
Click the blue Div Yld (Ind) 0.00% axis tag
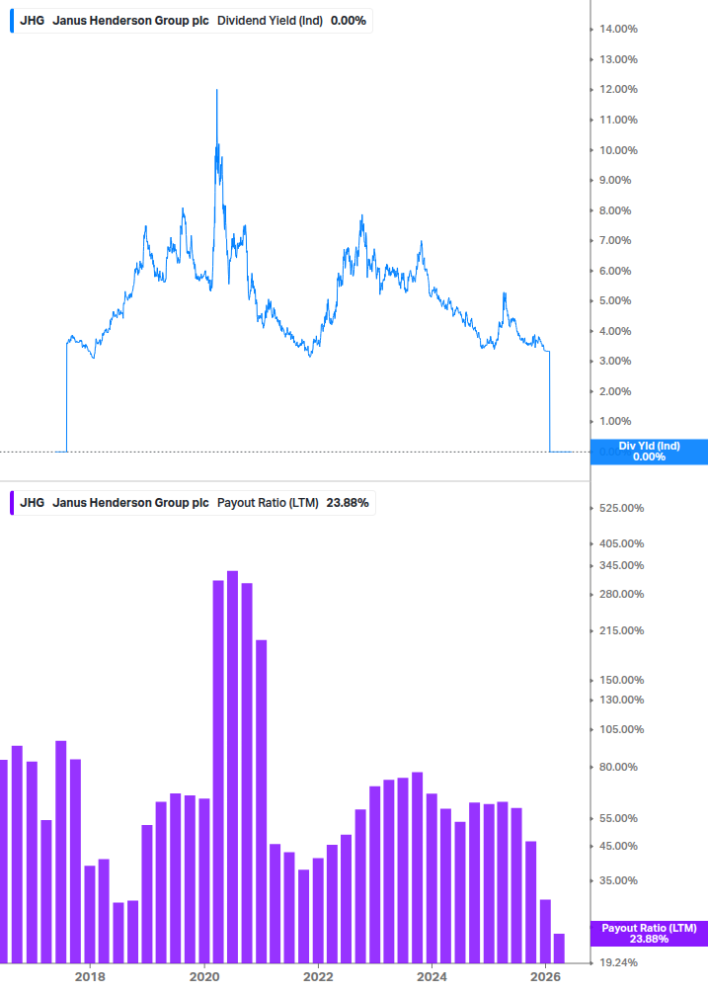point(649,452)
